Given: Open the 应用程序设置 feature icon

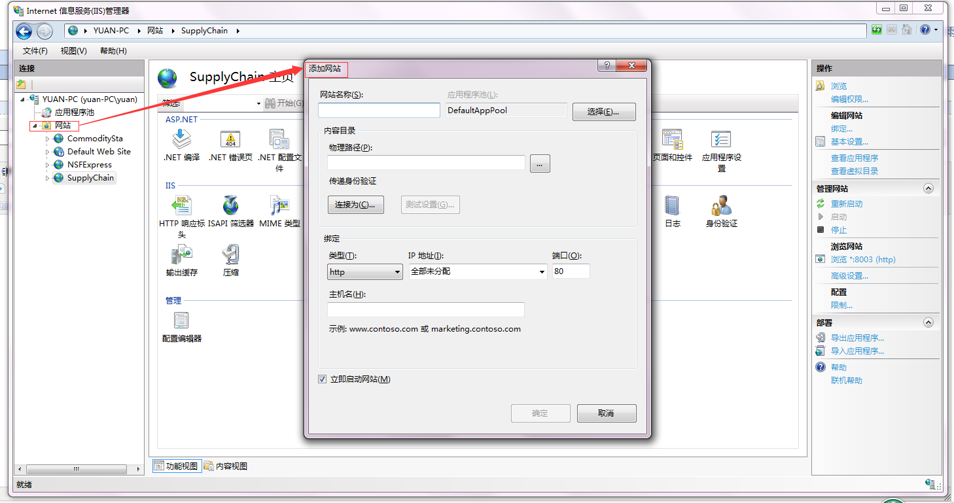Looking at the screenshot, I should coord(721,139).
